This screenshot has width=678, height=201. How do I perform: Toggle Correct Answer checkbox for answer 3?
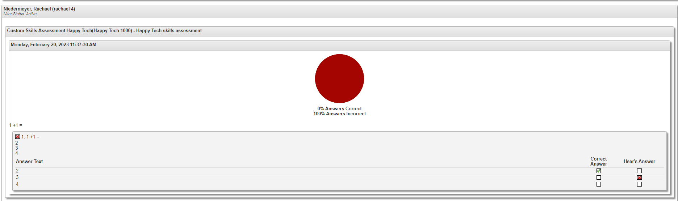click(x=598, y=178)
